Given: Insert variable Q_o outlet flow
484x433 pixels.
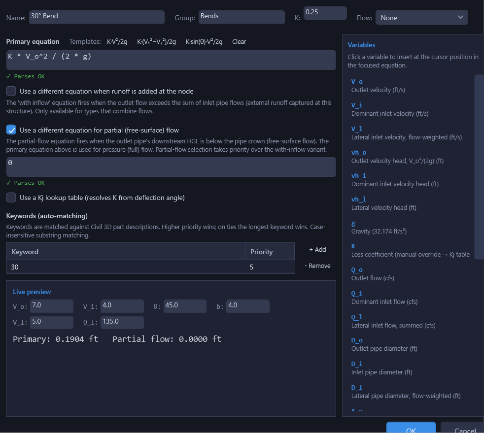Looking at the screenshot, I should click(357, 270).
